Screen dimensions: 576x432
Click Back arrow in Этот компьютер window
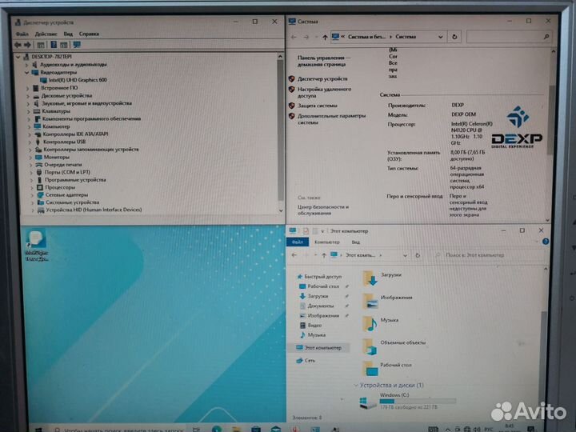pyautogui.click(x=294, y=255)
